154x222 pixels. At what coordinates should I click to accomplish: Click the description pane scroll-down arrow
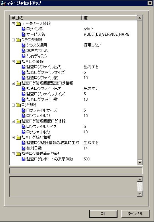140,194
